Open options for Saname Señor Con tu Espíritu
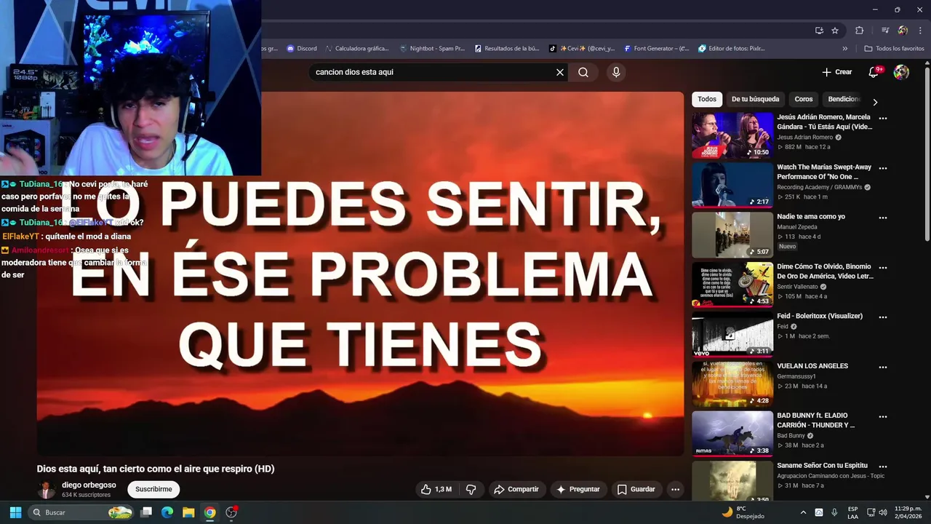Viewport: 931px width, 524px height. [883, 467]
